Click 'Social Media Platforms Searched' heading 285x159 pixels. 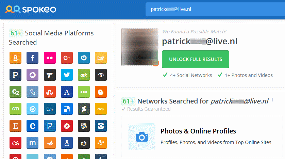point(51,38)
